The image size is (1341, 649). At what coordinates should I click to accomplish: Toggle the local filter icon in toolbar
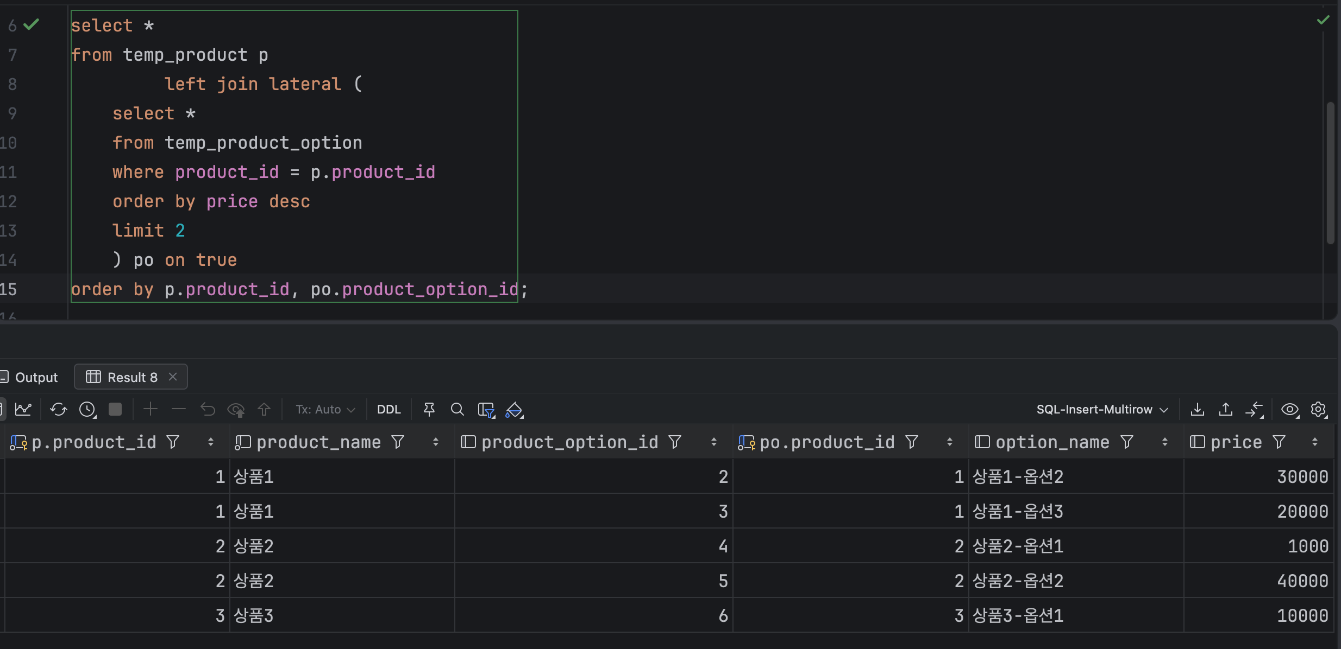486,410
